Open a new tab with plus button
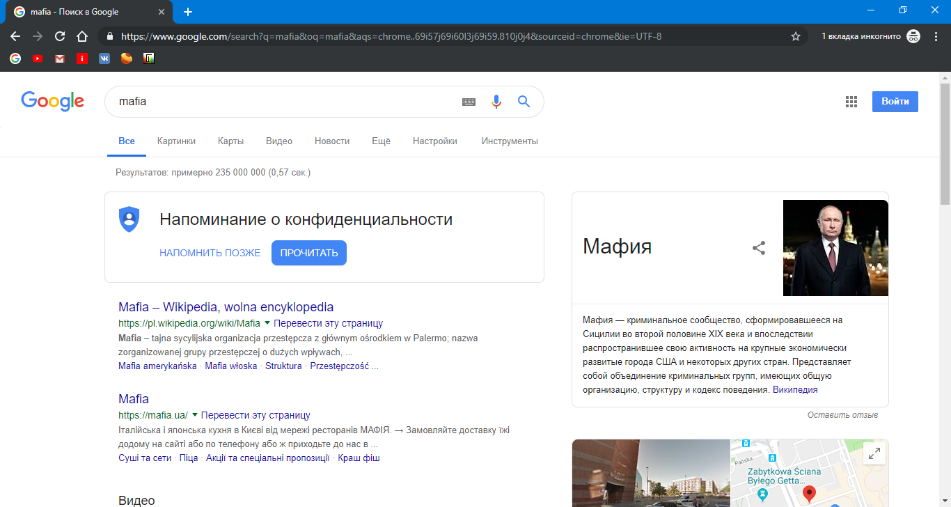The image size is (951, 507). 188,12
